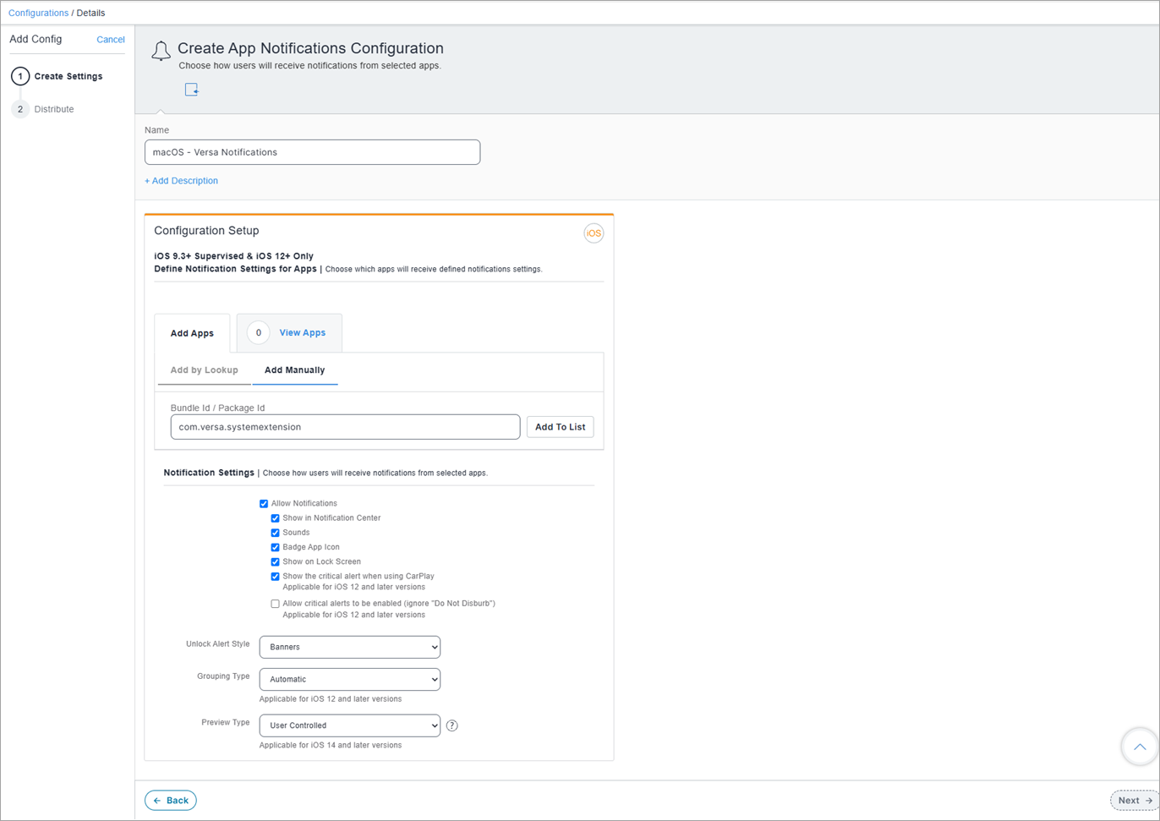Viewport: 1160px width, 821px height.
Task: Click the + Add Description link
Action: tap(181, 181)
